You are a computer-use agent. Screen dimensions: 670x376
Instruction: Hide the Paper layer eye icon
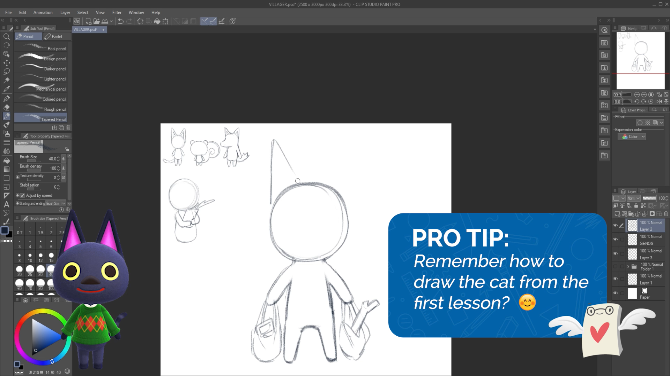tap(615, 293)
